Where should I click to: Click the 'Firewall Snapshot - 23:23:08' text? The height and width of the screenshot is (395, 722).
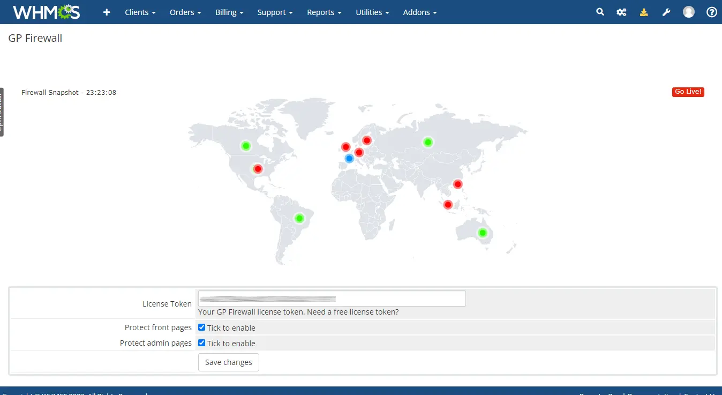pyautogui.click(x=69, y=92)
